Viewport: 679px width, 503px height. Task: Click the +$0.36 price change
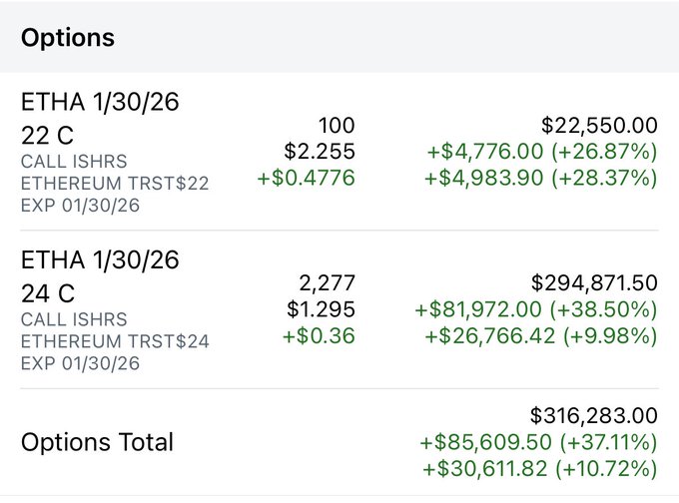pos(320,336)
